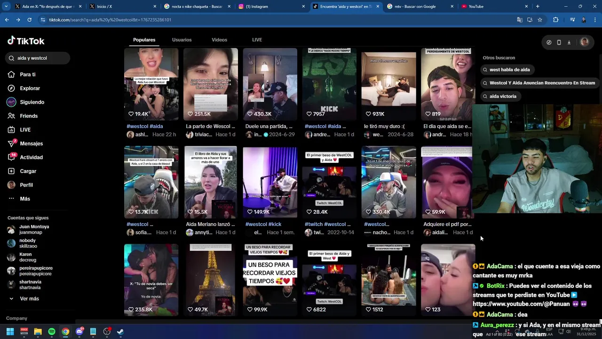Open File Explorer from the taskbar
Screen dimensions: 602x339
[38, 331]
